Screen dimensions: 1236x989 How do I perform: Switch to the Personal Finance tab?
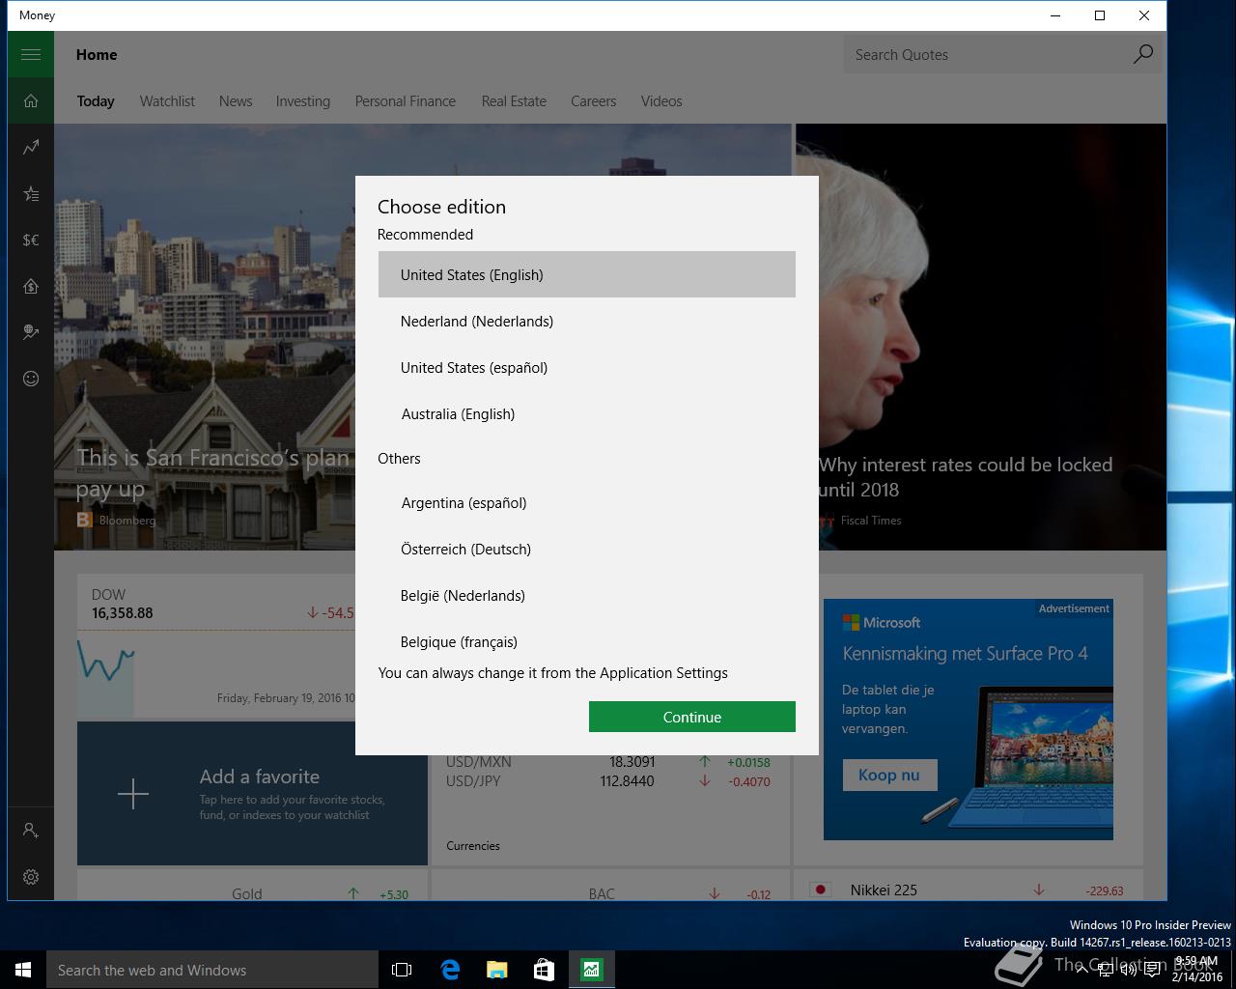406,100
